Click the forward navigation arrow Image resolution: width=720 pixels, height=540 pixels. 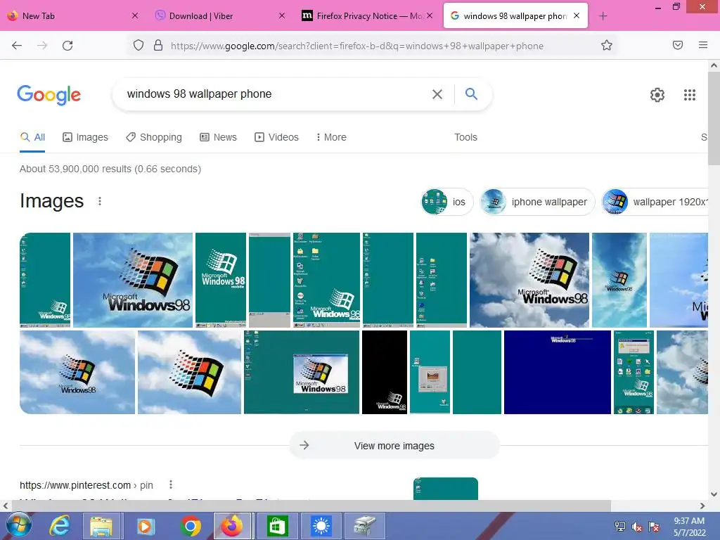point(42,46)
